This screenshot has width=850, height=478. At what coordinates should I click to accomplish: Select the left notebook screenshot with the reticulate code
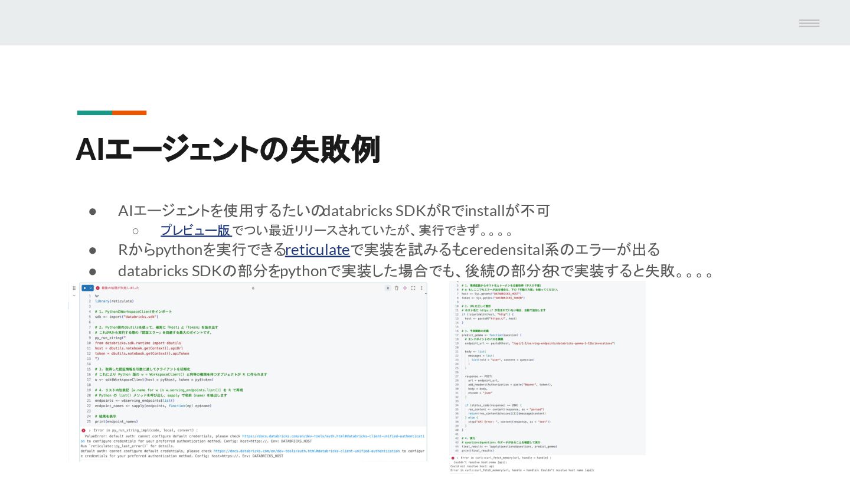click(x=248, y=372)
